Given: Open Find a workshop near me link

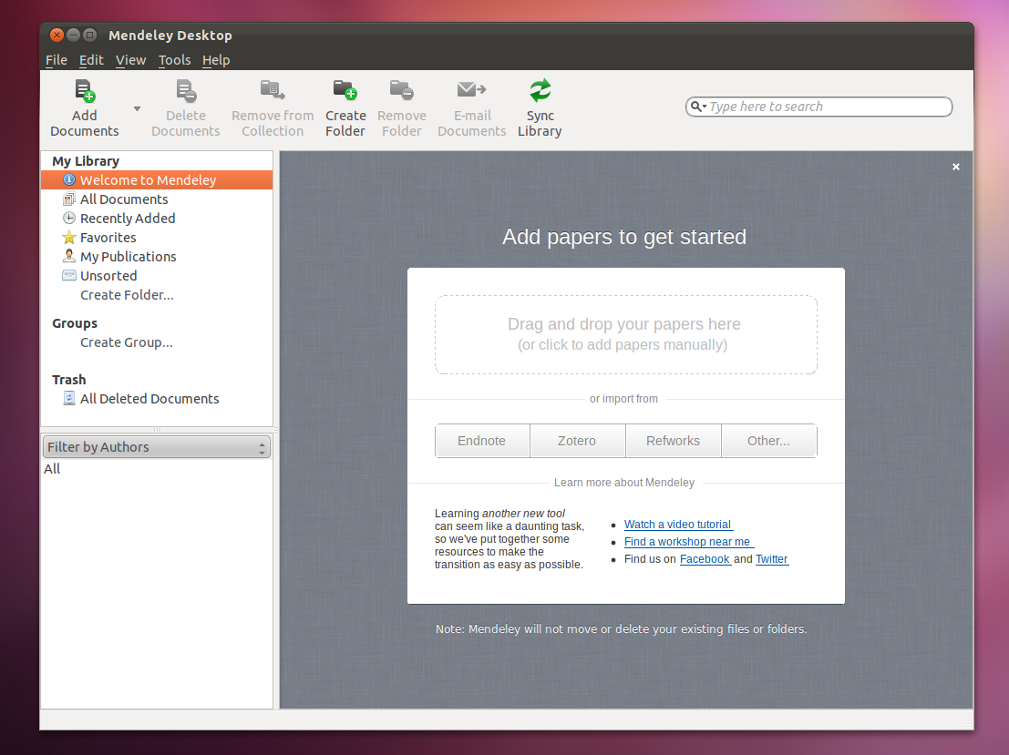Looking at the screenshot, I should coord(688,542).
